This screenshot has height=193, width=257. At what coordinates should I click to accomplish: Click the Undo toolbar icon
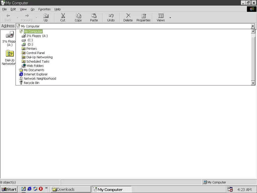[111, 16]
